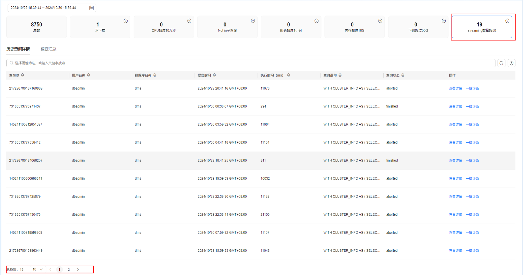The image size is (523, 275).
Task: Sort table by 提交时间 column
Action: tap(214, 75)
